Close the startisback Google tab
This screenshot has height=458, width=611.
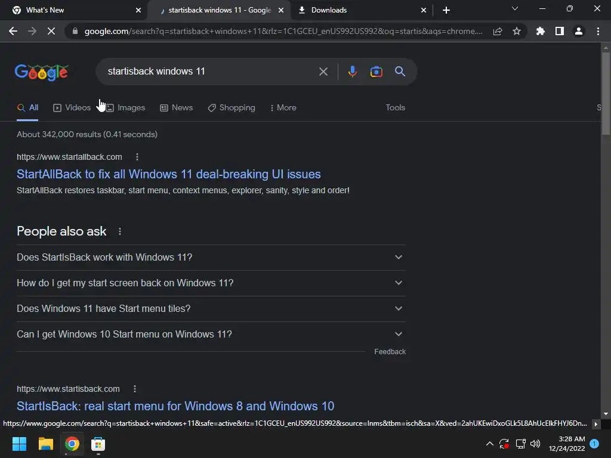coord(281,10)
